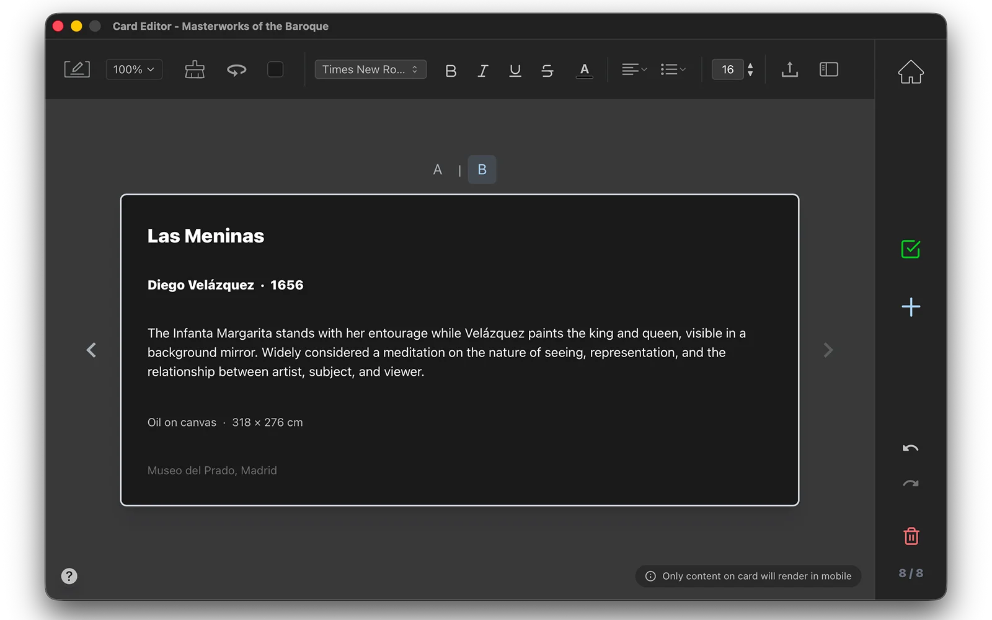Toggle underline formatting
The height and width of the screenshot is (620, 992).
pyautogui.click(x=515, y=71)
